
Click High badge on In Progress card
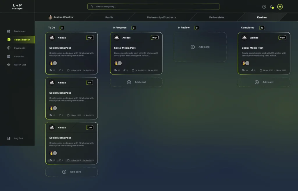pos(155,37)
